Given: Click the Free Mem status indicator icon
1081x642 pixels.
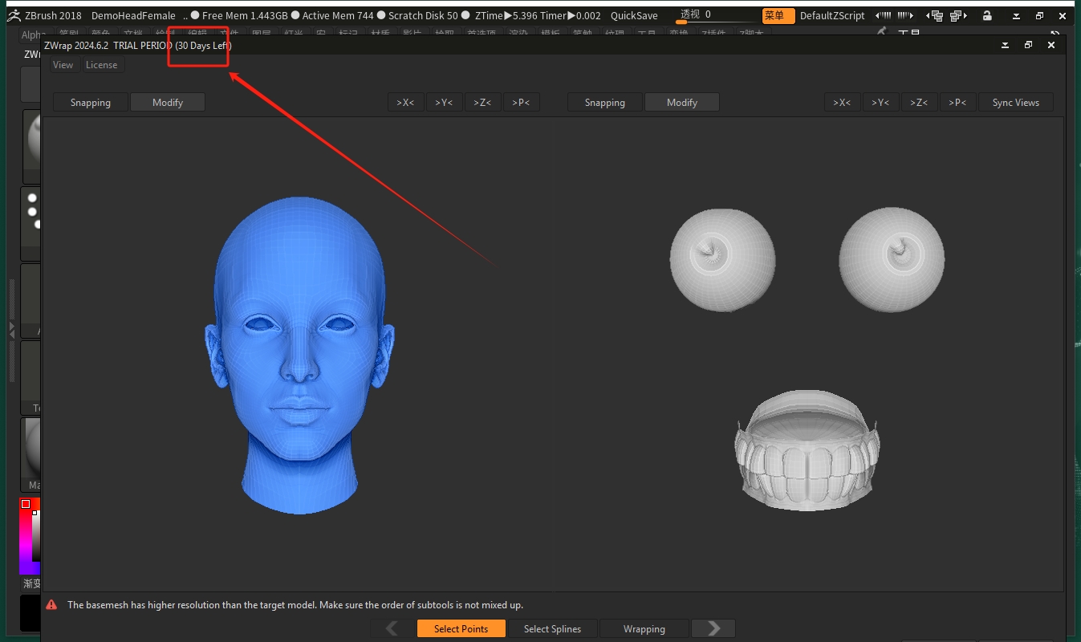Looking at the screenshot, I should pyautogui.click(x=195, y=15).
